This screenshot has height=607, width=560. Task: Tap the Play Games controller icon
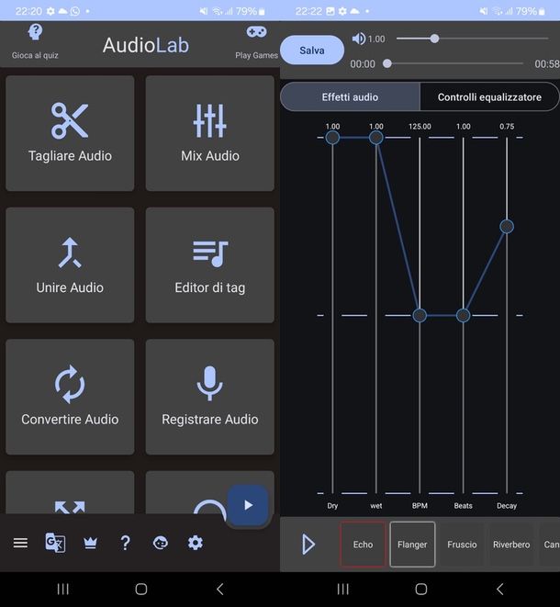pyautogui.click(x=256, y=32)
